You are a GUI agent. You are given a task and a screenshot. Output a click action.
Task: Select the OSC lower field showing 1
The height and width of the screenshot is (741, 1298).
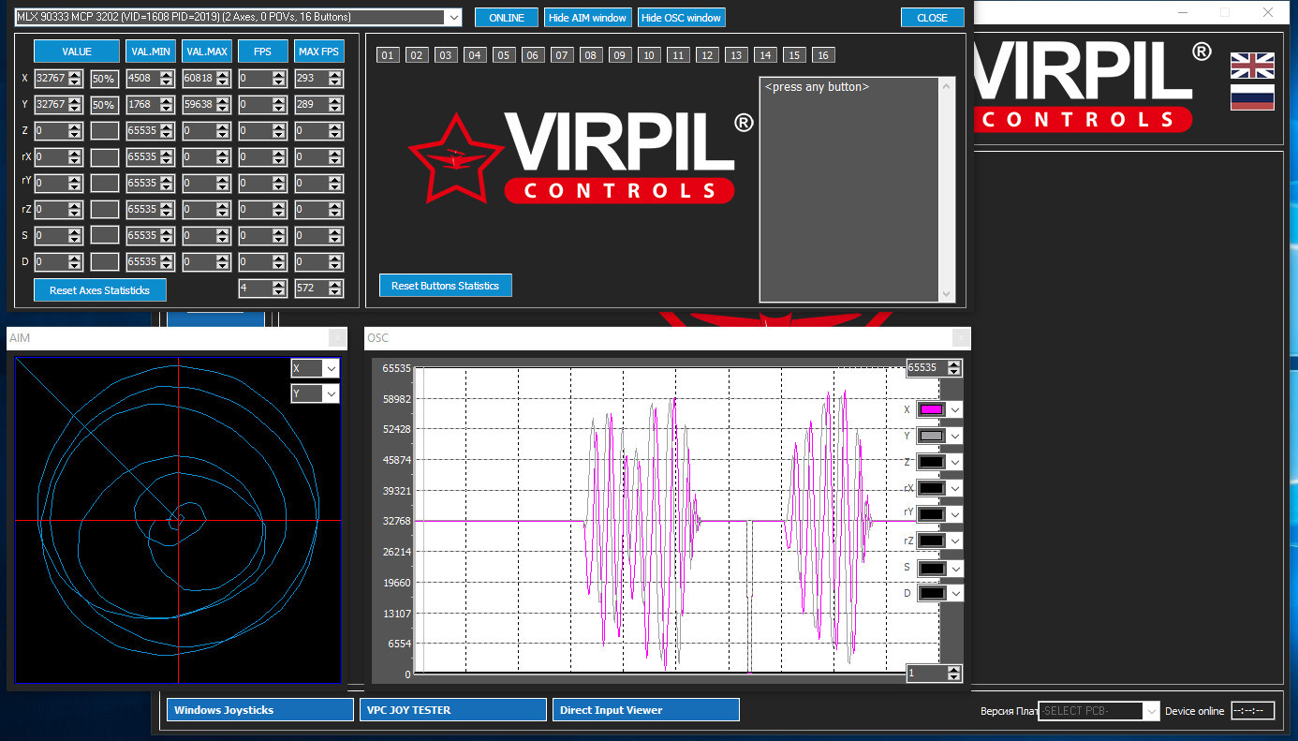pos(934,674)
